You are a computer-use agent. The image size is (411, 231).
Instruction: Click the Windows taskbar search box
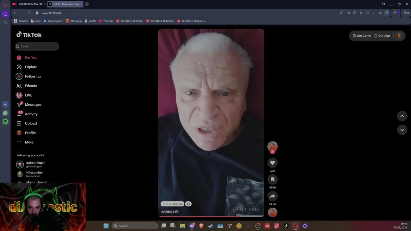pos(135,226)
